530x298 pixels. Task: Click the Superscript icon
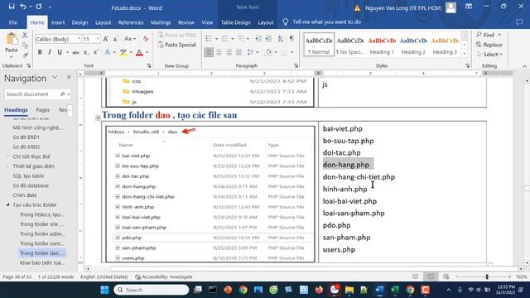coord(96,52)
